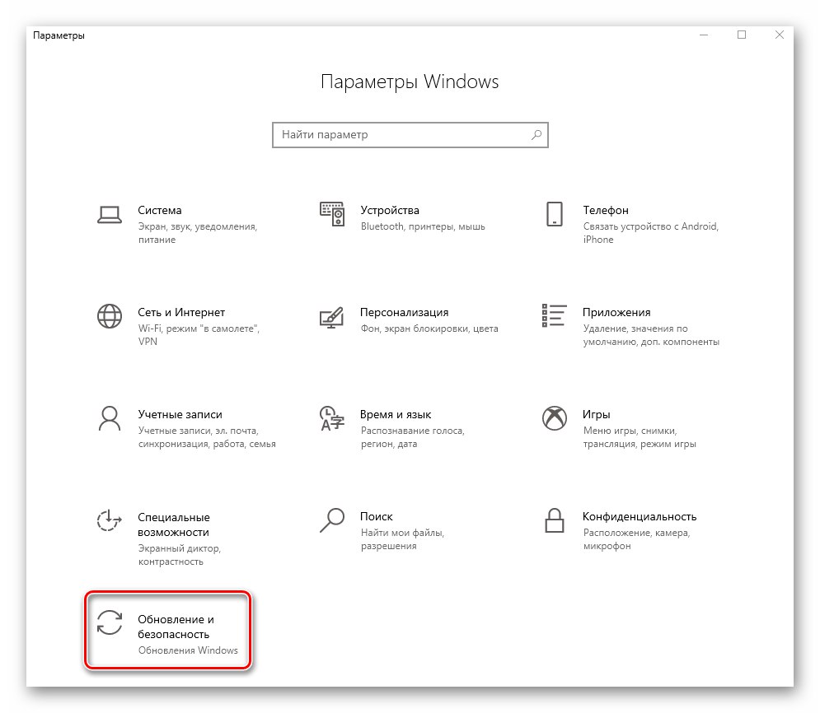Click the laptop icon for Система
820x713 pixels.
[110, 214]
